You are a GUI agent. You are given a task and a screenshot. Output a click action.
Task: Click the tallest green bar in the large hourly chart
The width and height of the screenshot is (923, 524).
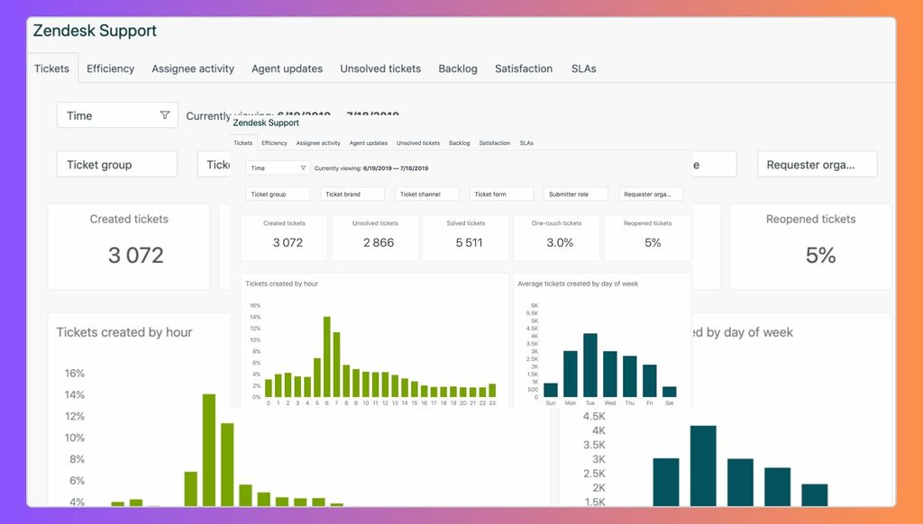click(x=209, y=450)
